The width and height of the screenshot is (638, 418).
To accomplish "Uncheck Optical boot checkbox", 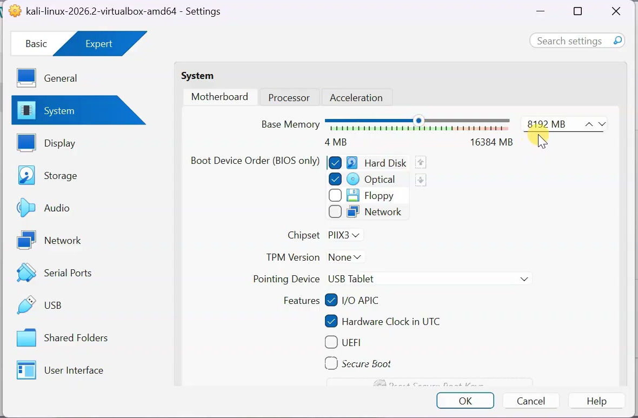I will (335, 179).
